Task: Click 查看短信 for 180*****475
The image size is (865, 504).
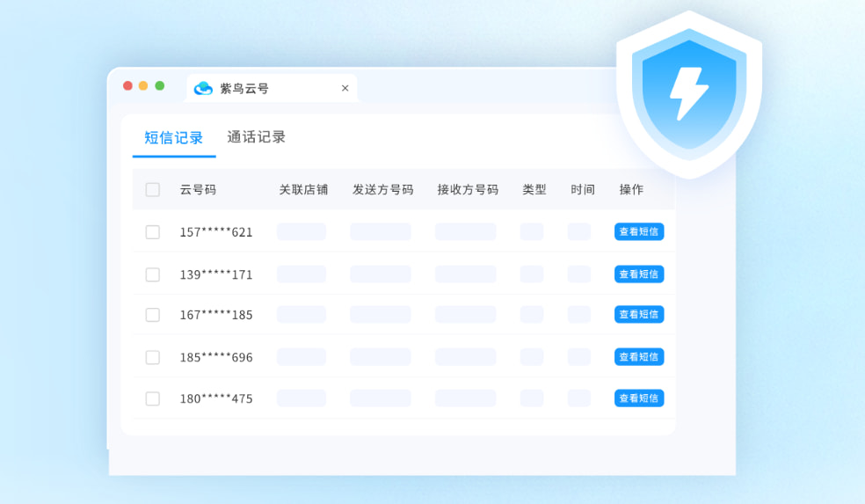Action: coord(639,398)
